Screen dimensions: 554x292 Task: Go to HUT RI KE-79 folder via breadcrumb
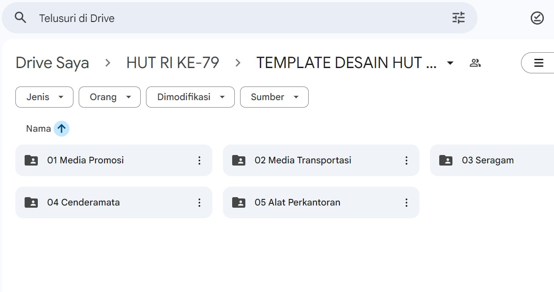click(172, 63)
